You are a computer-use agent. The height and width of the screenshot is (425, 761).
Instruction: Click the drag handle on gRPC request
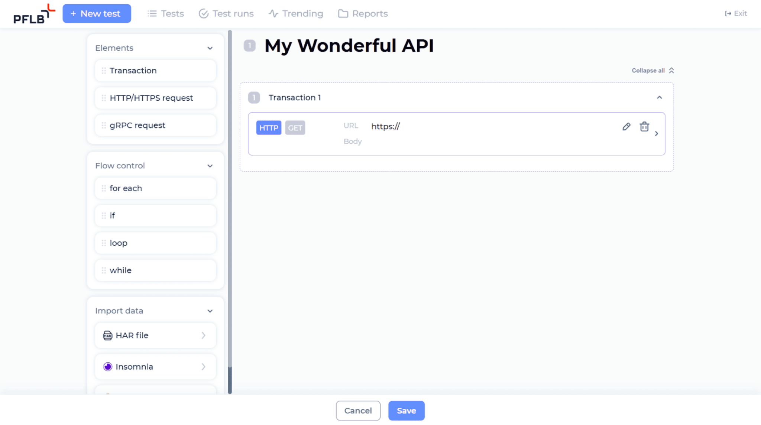click(x=104, y=126)
